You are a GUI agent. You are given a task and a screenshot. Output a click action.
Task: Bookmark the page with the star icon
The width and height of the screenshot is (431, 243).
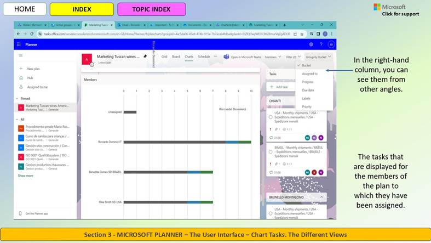click(302, 34)
